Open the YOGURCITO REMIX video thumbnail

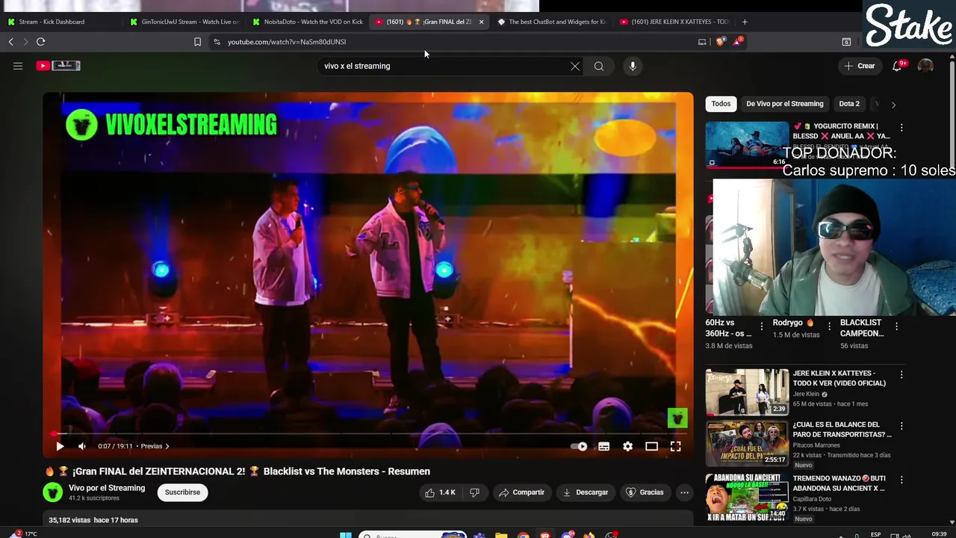tap(747, 144)
